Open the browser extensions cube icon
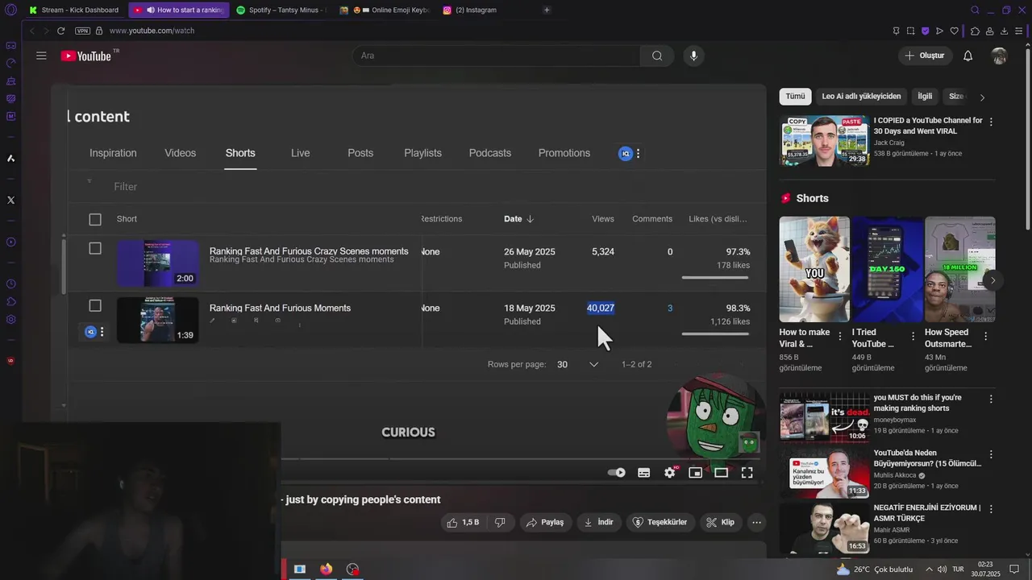 975,31
